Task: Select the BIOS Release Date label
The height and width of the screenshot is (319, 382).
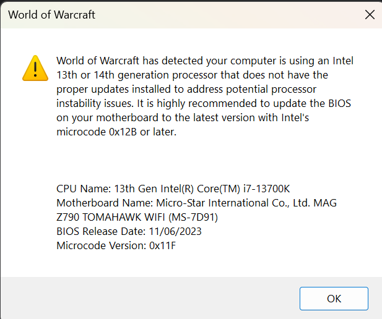Action: pos(101,231)
